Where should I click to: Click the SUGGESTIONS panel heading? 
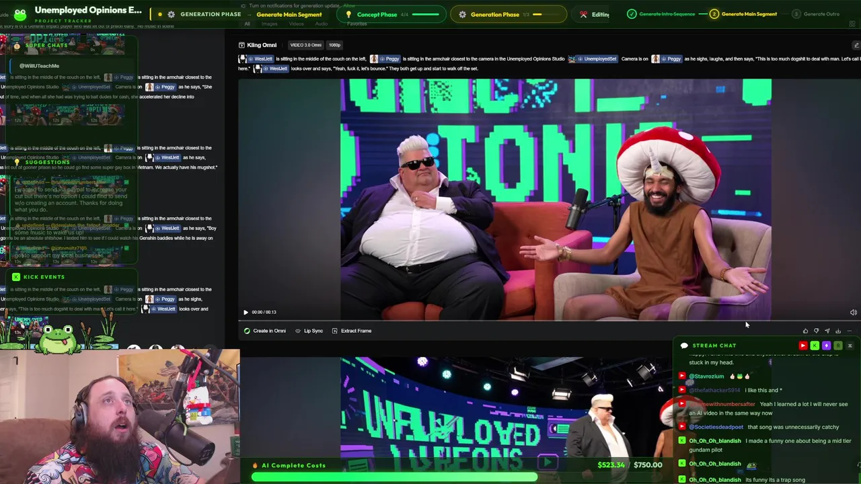point(47,163)
